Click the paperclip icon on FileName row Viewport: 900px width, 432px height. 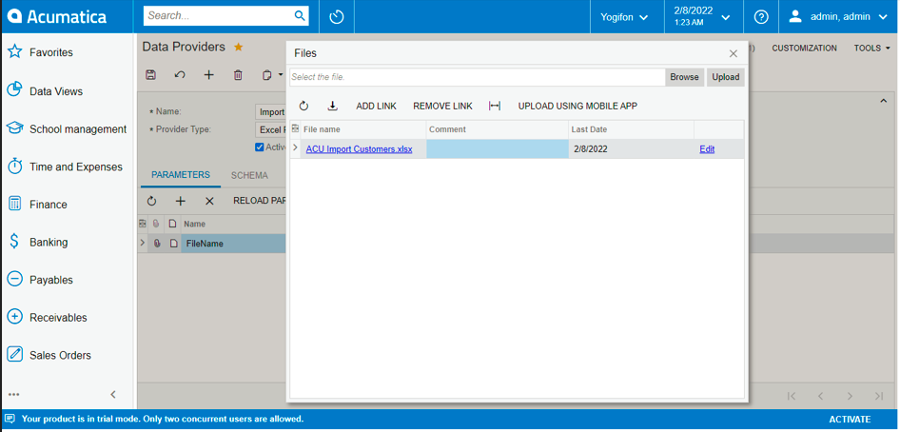click(156, 244)
